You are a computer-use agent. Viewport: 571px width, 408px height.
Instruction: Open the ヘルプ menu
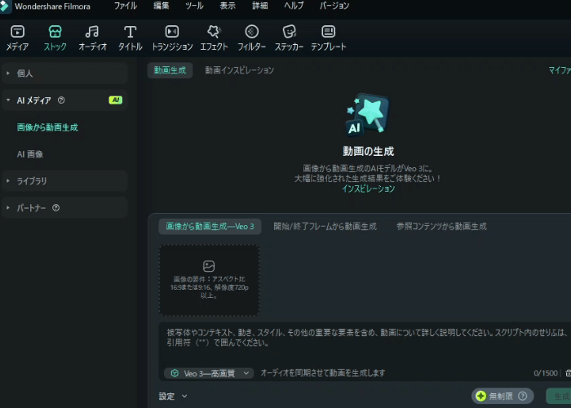point(294,6)
